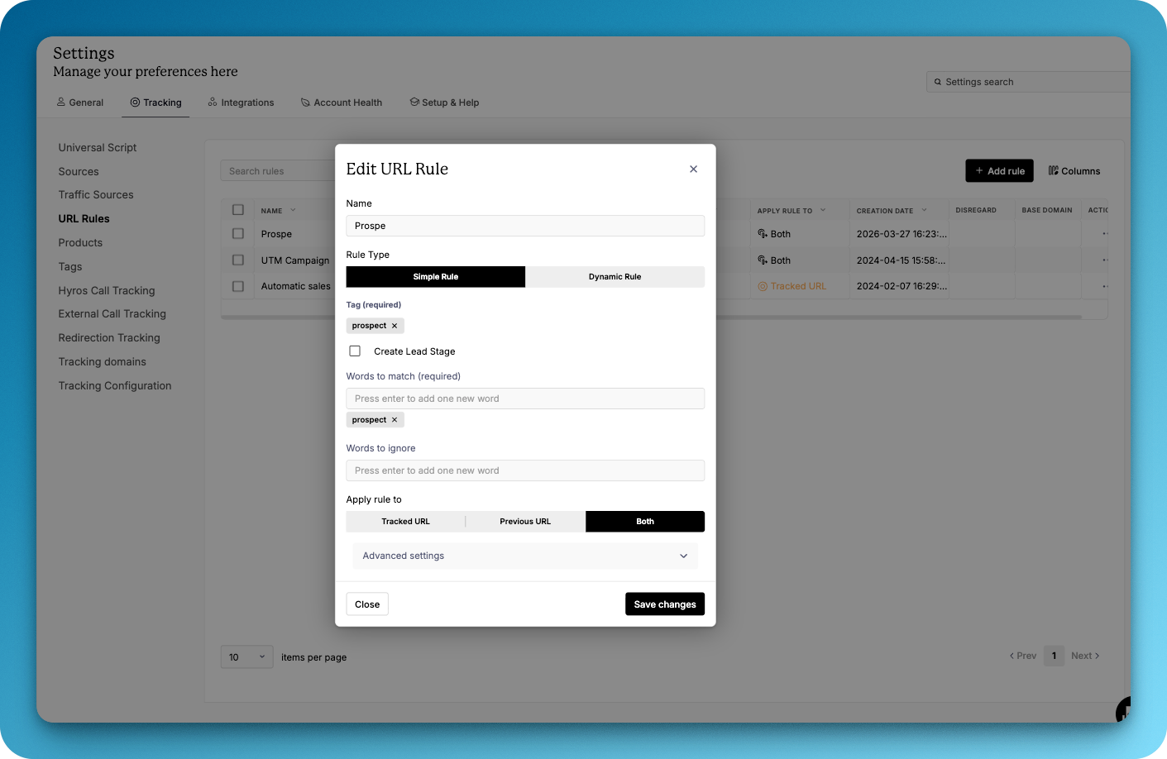Check the select-all checkbox in the table header
Screen dimensions: 1167x759
(238, 210)
